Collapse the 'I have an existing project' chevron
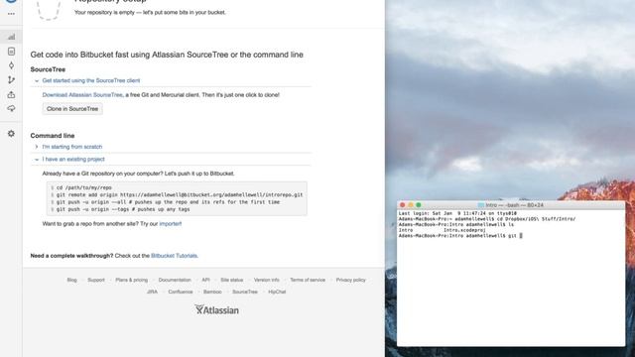Image resolution: width=635 pixels, height=357 pixels. tap(37, 160)
